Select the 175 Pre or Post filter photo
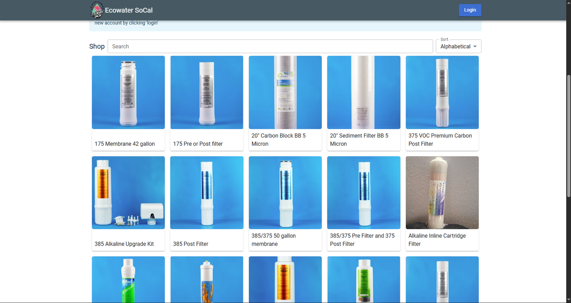Screen dimensions: 571x303 tap(207, 92)
